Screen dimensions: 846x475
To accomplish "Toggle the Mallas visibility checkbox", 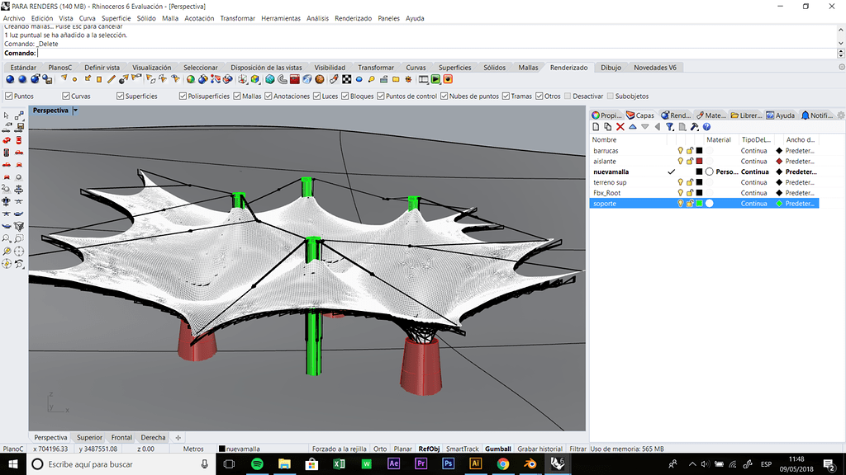I will 237,96.
